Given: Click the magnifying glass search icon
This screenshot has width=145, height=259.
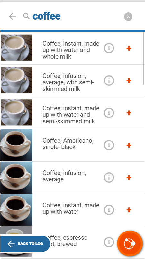Looking at the screenshot, I should [x=26, y=16].
